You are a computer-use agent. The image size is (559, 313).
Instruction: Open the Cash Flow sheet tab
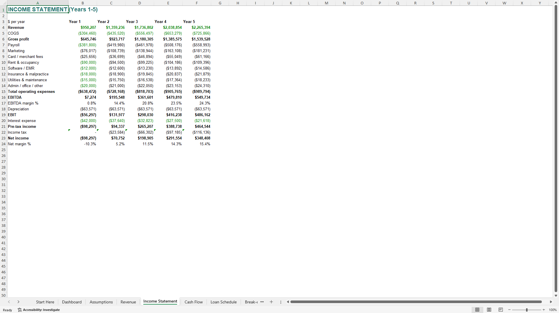click(x=193, y=302)
